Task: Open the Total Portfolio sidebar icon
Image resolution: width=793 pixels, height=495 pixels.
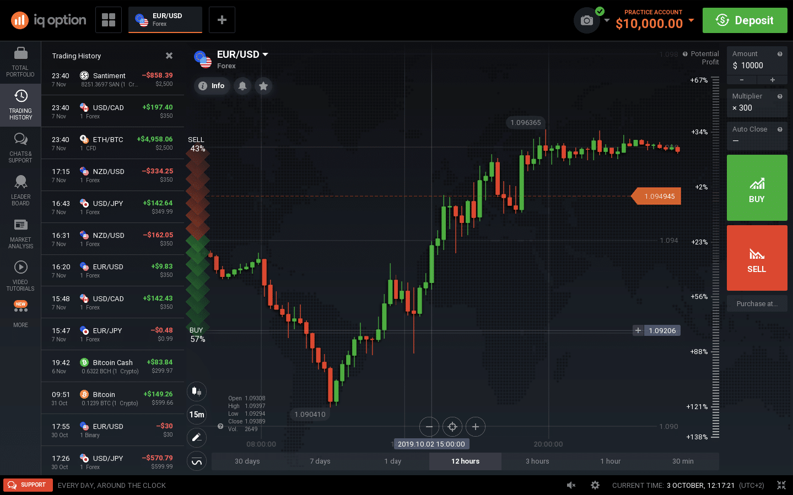Action: tap(20, 62)
